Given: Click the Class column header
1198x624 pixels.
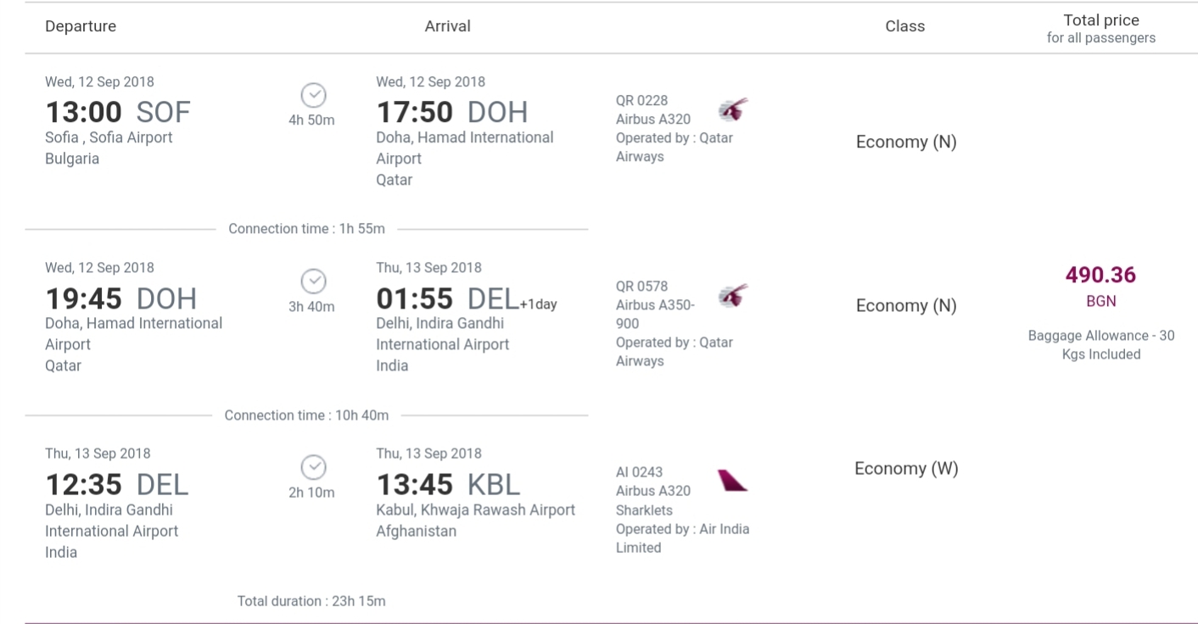Looking at the screenshot, I should coord(905,26).
